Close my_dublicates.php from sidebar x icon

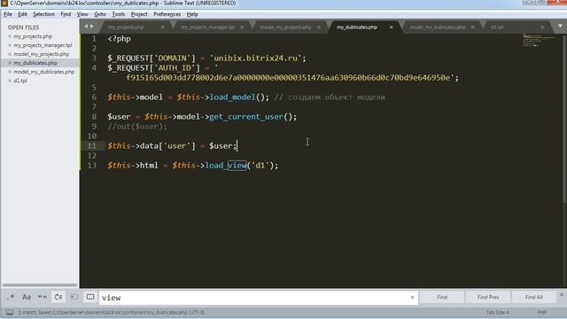point(10,63)
